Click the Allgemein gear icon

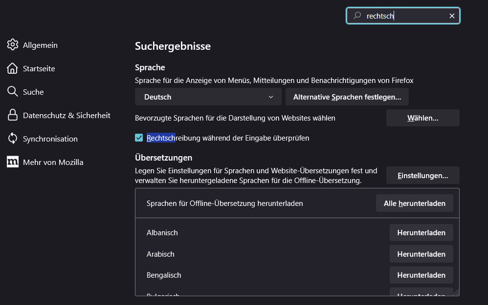click(x=13, y=45)
